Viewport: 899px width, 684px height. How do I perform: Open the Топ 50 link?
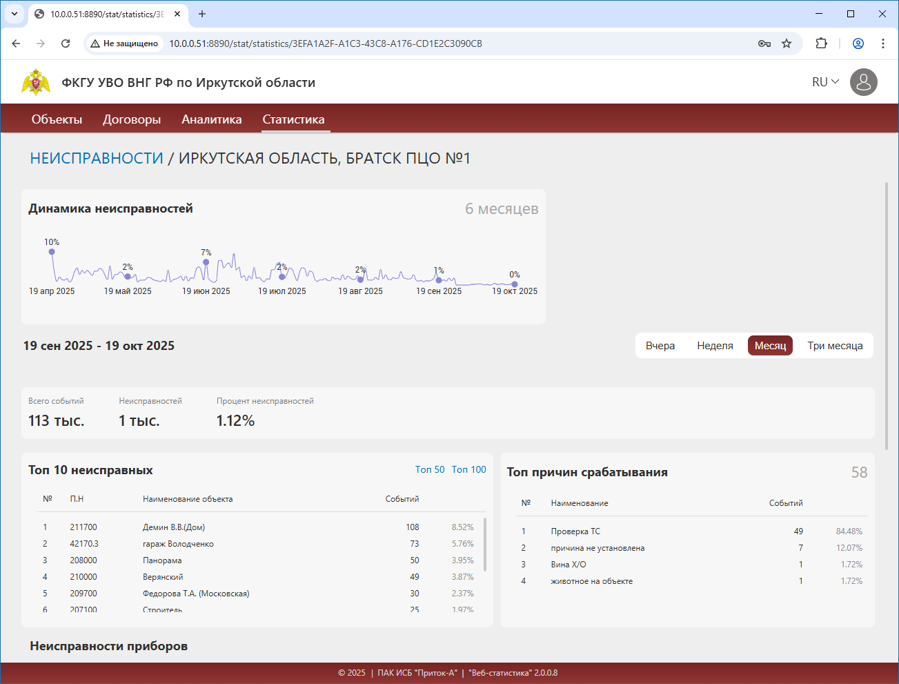pos(430,469)
